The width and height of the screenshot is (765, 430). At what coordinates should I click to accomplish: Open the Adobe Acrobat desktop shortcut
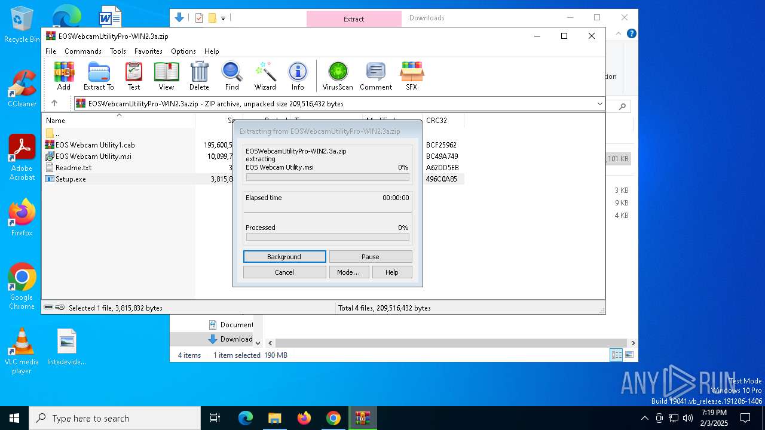click(x=22, y=158)
